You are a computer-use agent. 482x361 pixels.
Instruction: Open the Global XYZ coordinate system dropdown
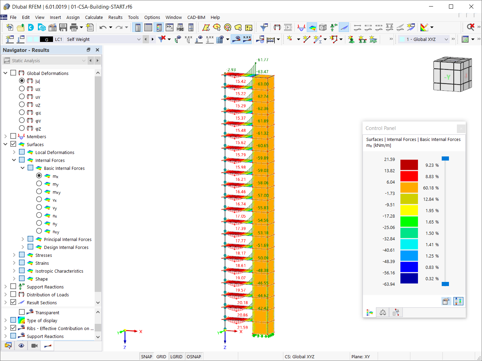click(446, 39)
